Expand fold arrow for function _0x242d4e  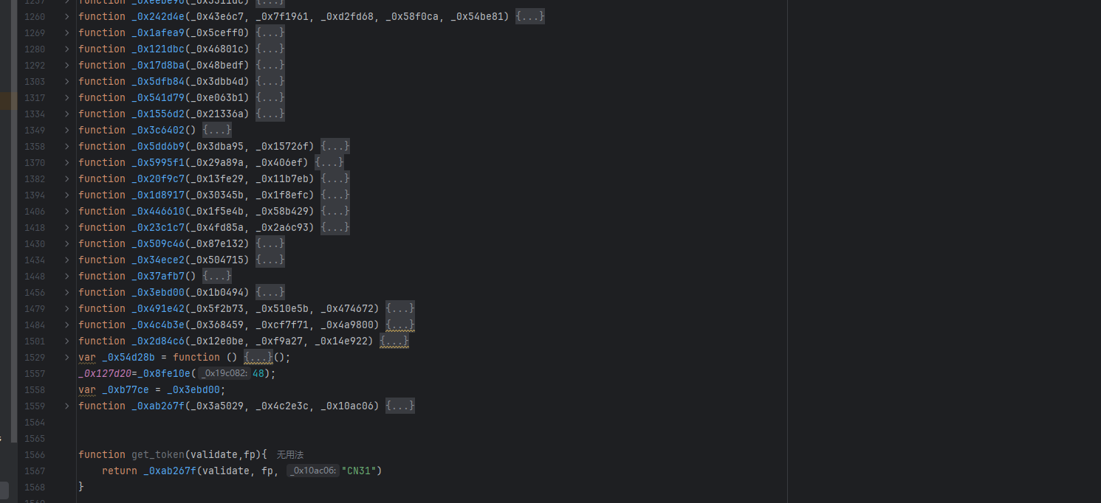click(x=66, y=16)
